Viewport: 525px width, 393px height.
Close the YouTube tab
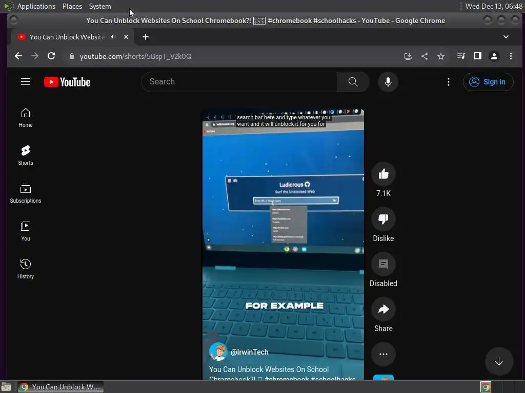126,37
